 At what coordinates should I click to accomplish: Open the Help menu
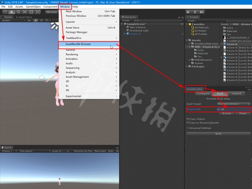click(x=75, y=6)
